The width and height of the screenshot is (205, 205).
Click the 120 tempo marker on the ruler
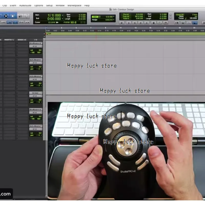49,34
